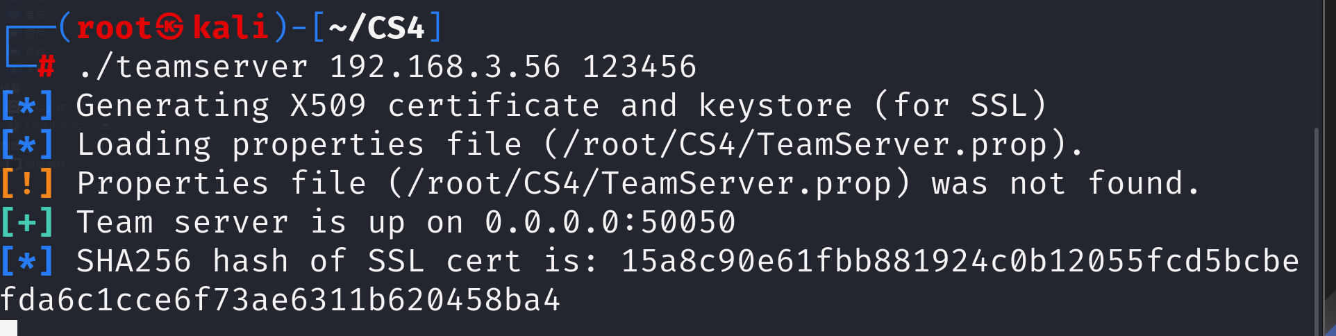Screen dimensions: 1336x336
Task: Click the password argument 123456
Action: [x=639, y=67]
